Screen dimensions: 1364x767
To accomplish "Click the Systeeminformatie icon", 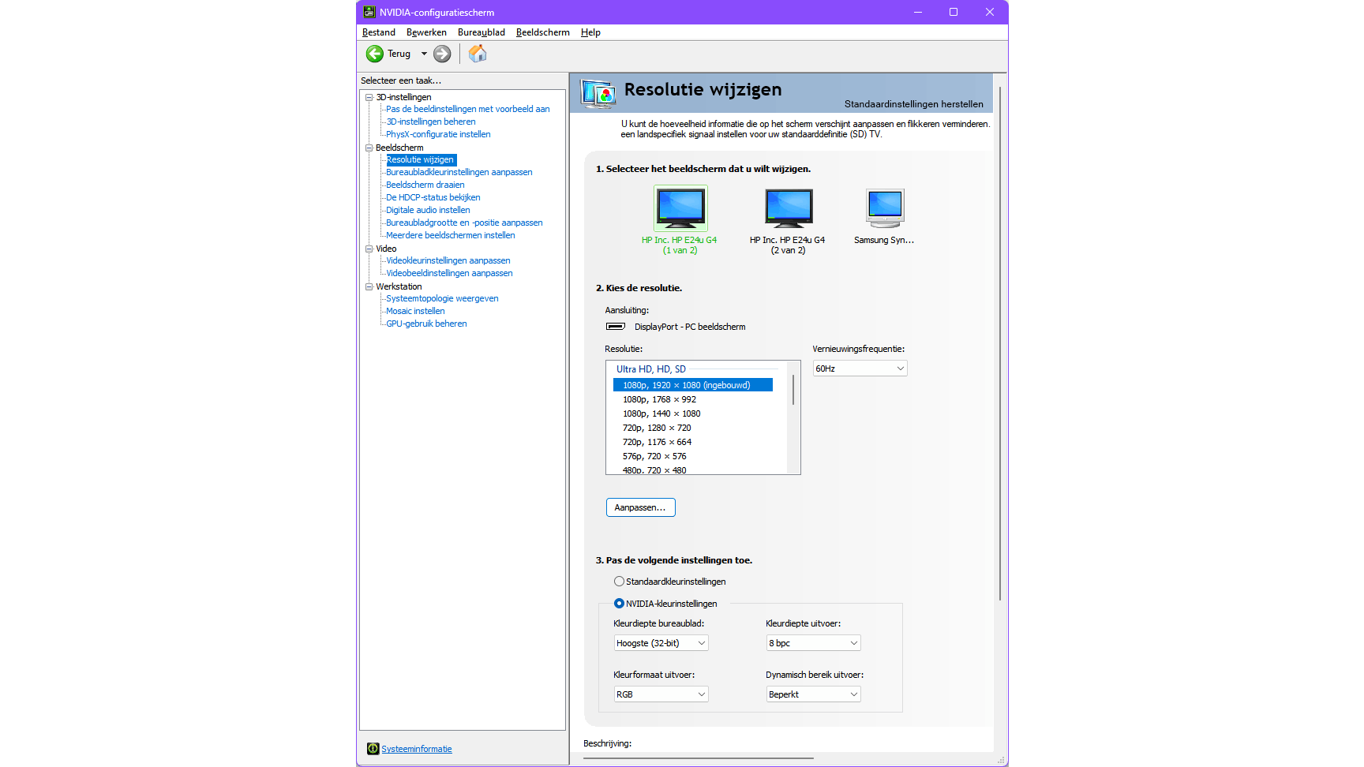I will click(x=373, y=749).
